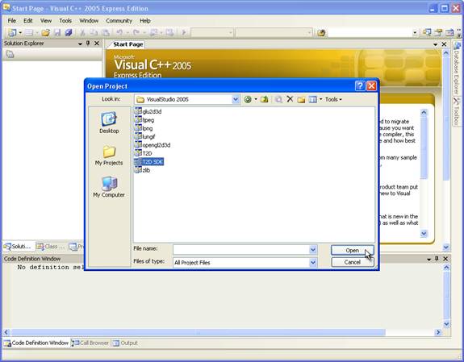Click the Back navigation icon in Open Project
This screenshot has height=362, width=464.
[x=248, y=99]
